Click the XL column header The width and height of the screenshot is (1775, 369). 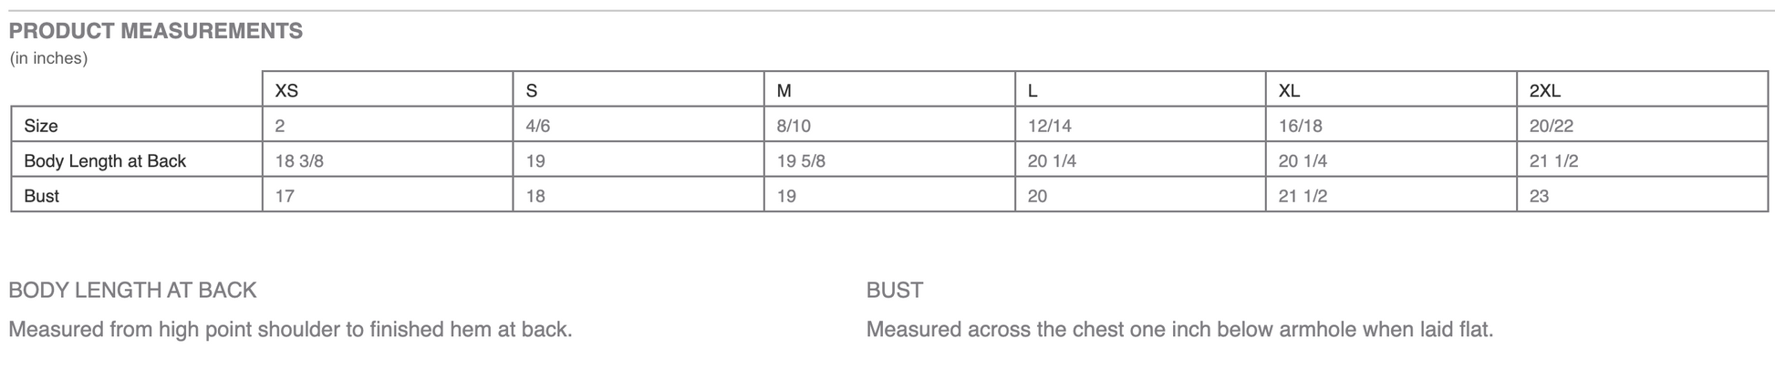point(1289,91)
